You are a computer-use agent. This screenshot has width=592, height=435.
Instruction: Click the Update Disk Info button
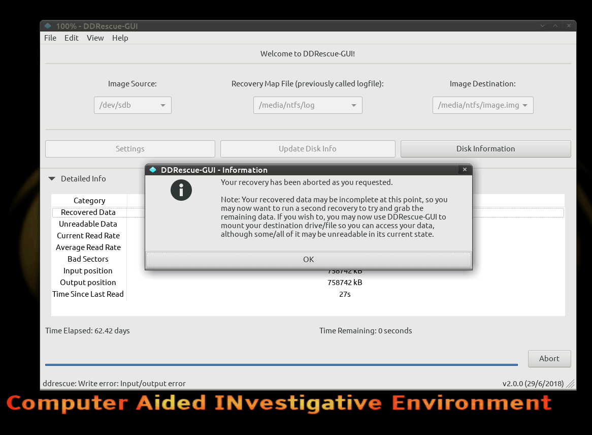pyautogui.click(x=308, y=149)
